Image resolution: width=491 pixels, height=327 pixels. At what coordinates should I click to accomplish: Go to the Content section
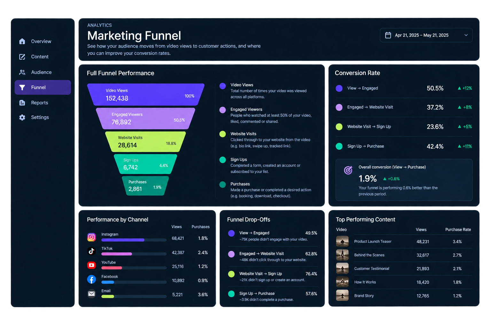pos(43,57)
